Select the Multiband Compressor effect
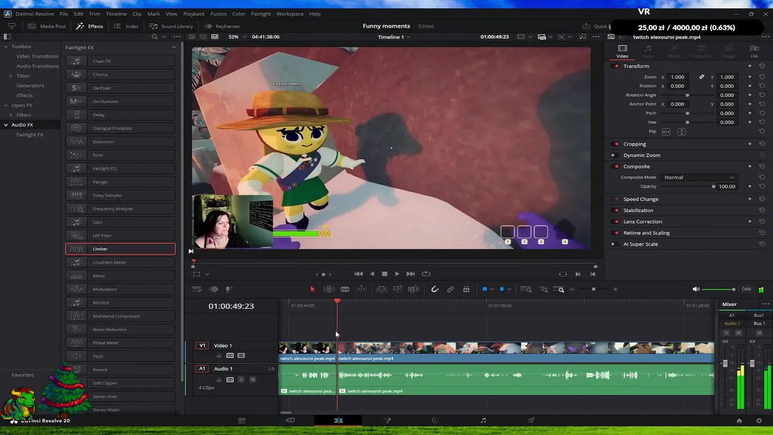Image resolution: width=773 pixels, height=435 pixels. point(120,316)
